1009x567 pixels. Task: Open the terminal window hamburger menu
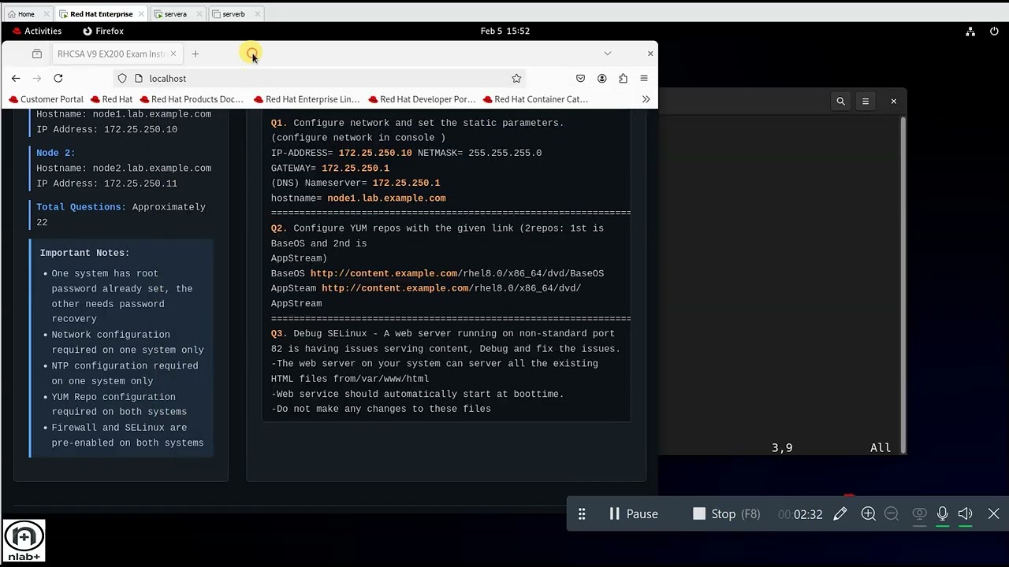[x=866, y=101]
